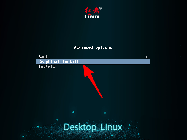Select the Back.. menu entry
The image size is (187, 140).
45,57
